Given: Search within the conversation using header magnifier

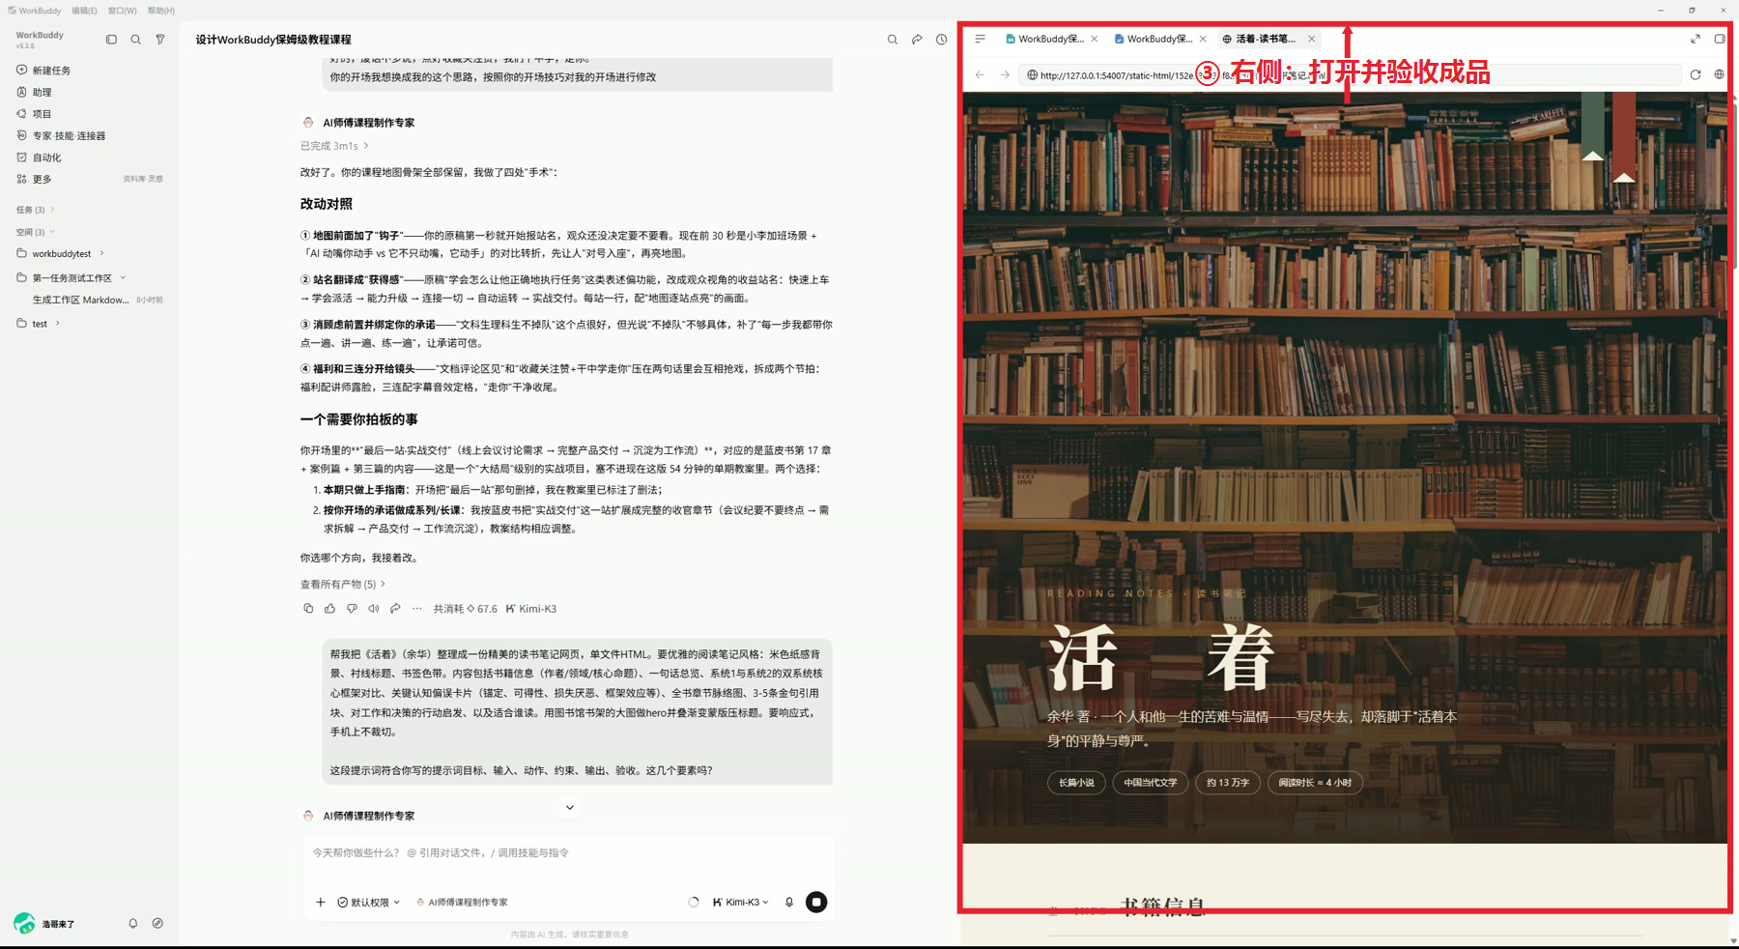Looking at the screenshot, I should [893, 40].
